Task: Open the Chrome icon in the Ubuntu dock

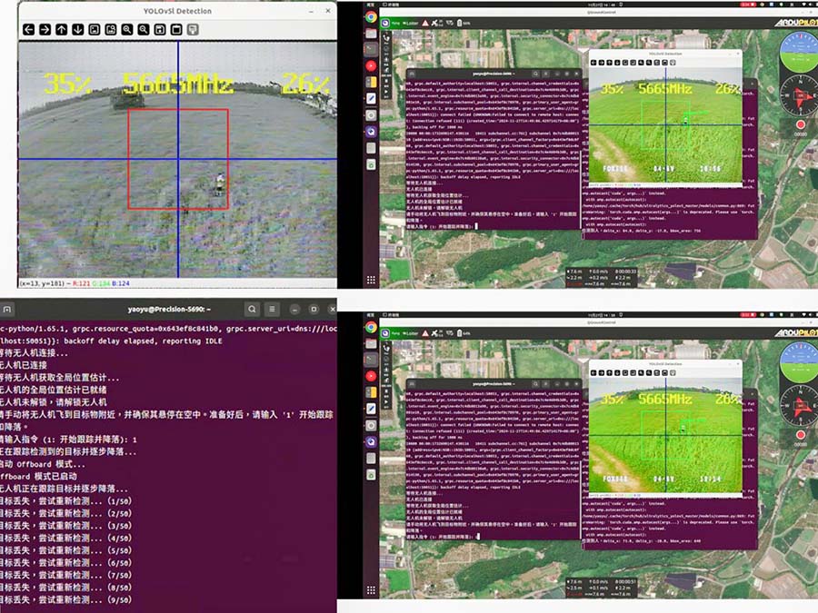Action: [x=371, y=18]
